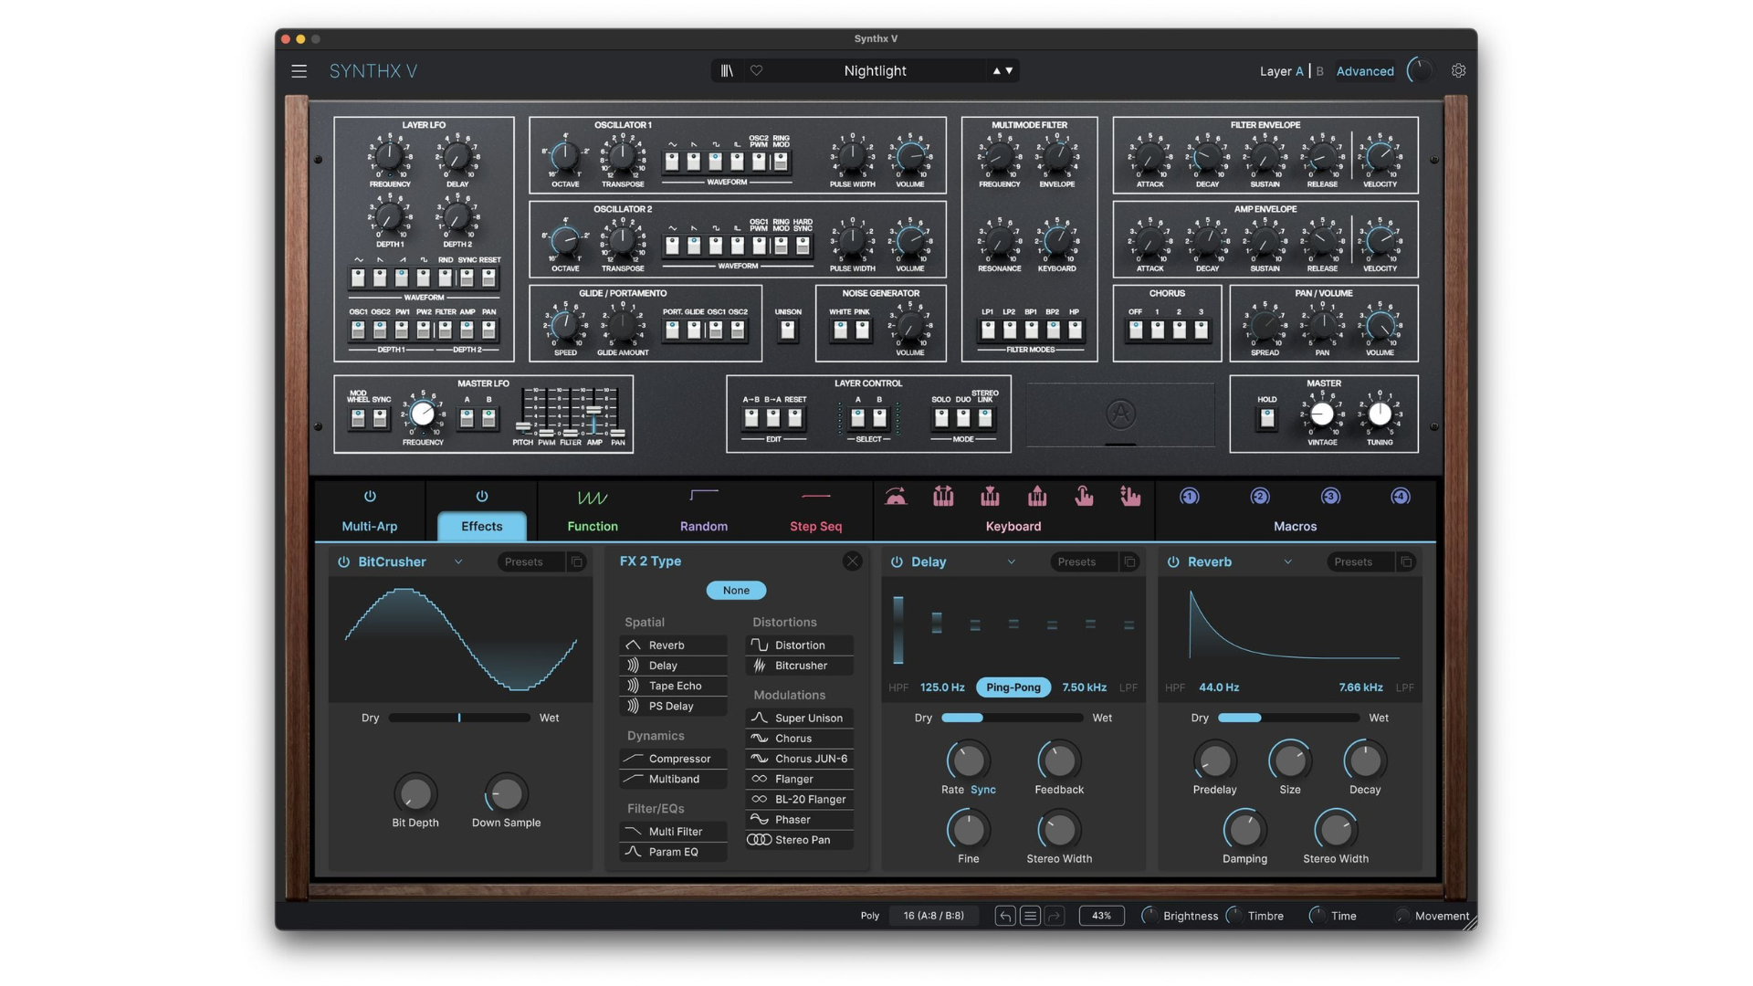Click the Ping-Pong delay mode button
Screen dimensions: 1753x986
point(1013,687)
